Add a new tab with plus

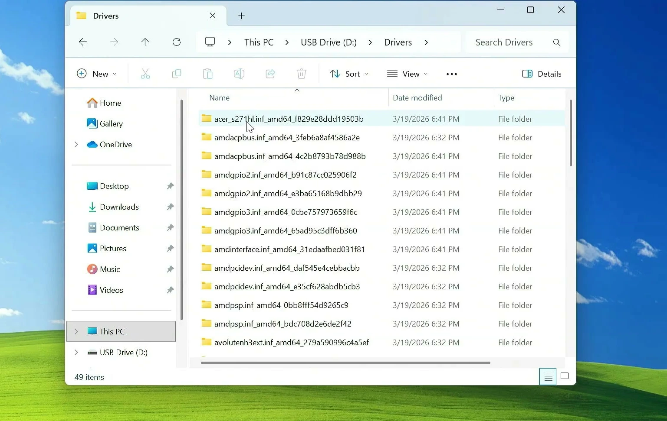tap(242, 16)
